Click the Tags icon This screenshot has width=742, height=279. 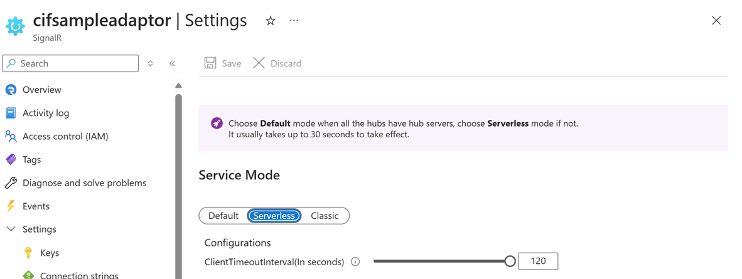tap(11, 160)
